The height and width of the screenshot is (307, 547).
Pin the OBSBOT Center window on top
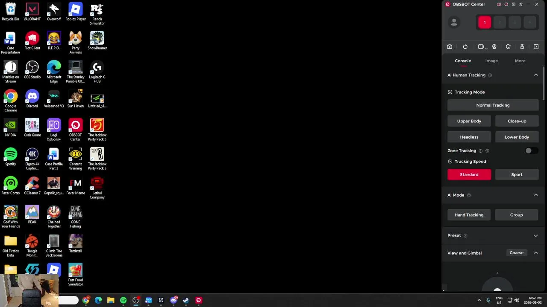(521, 4)
